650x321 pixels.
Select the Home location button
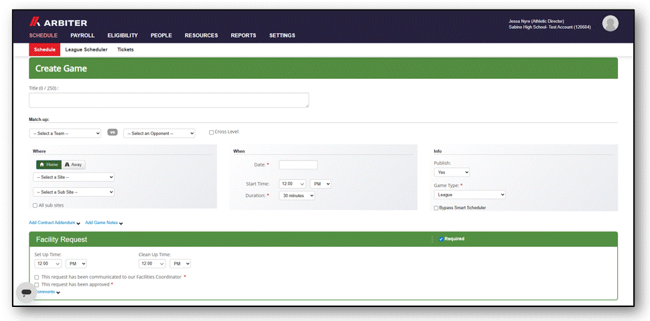tap(49, 165)
